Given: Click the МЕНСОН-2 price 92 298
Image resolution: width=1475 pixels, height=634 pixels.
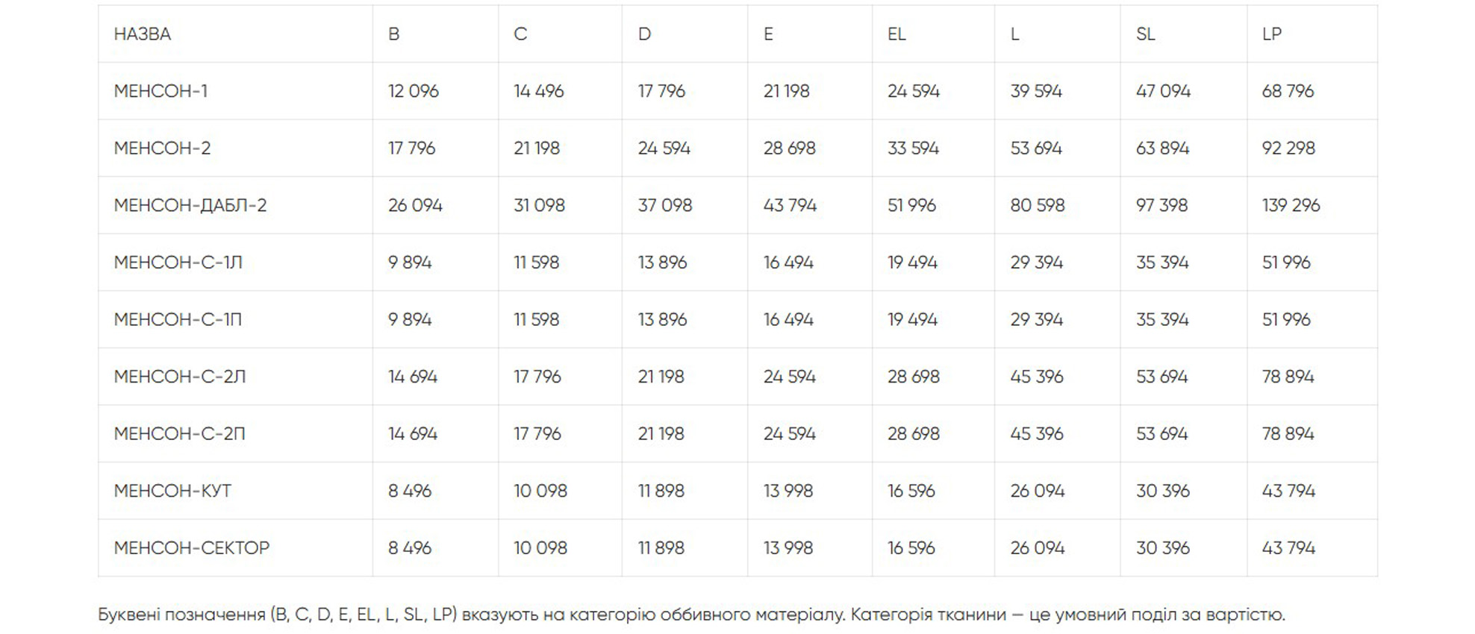Looking at the screenshot, I should pos(1288,148).
